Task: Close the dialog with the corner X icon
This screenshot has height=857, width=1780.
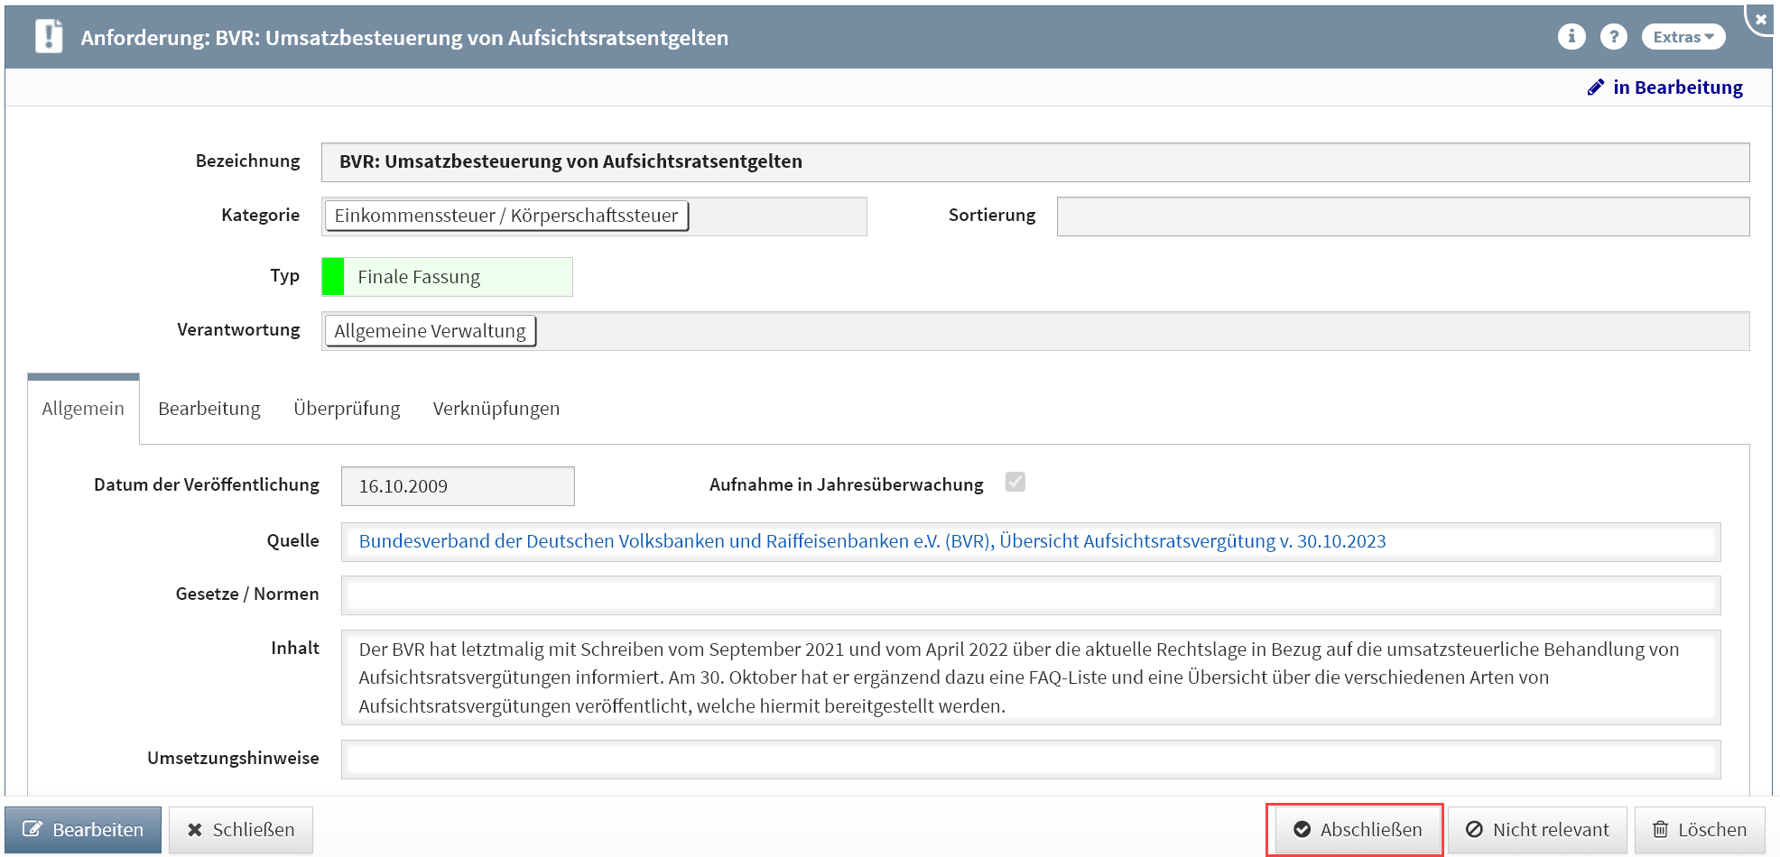Action: (1761, 19)
